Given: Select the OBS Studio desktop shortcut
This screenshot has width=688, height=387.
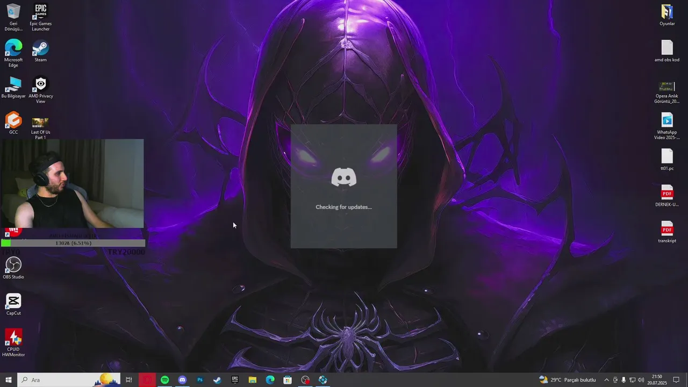Looking at the screenshot, I should click(13, 268).
